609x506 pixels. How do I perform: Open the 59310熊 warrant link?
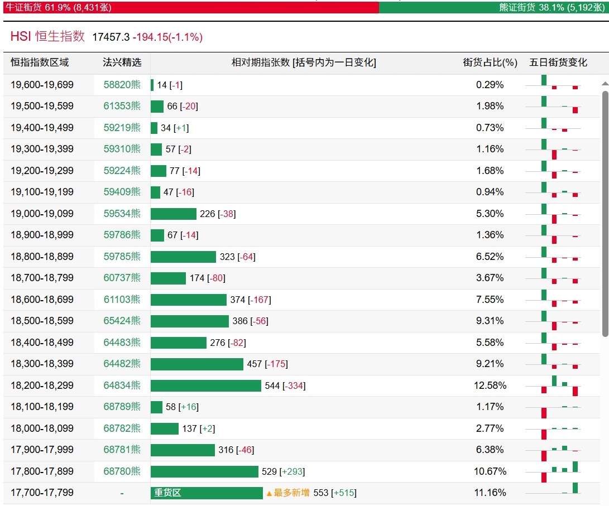[122, 149]
